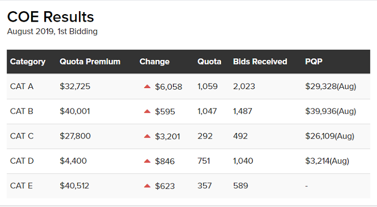The image size is (377, 207).
Task: Click the red up arrow for CAT D
Action: [147, 161]
